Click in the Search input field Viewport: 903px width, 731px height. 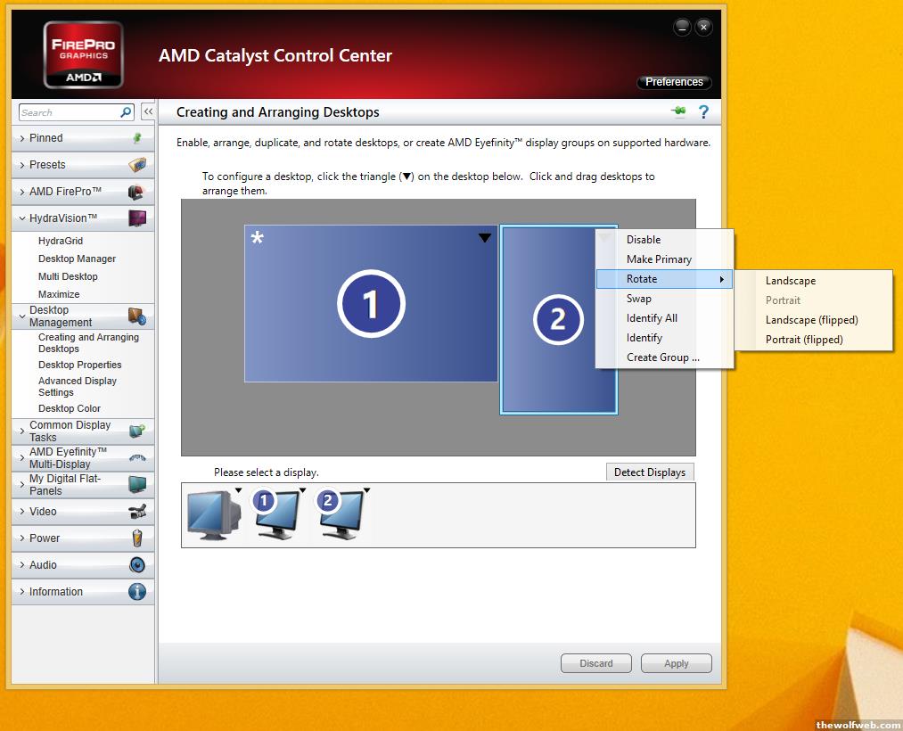click(68, 112)
